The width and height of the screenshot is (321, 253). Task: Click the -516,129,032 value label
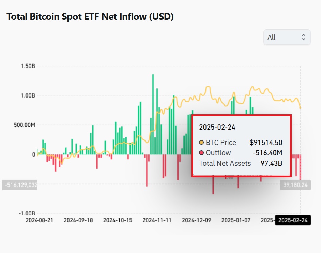click(x=19, y=184)
